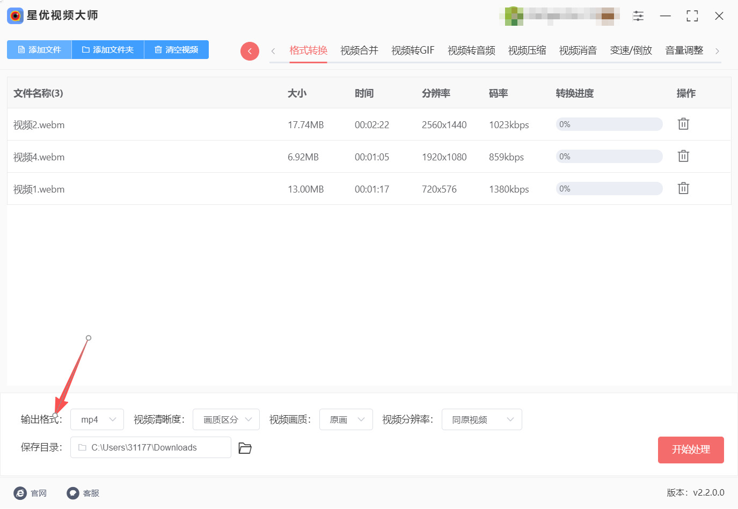Click the 6.92MB size value
738x509 pixels.
(303, 157)
